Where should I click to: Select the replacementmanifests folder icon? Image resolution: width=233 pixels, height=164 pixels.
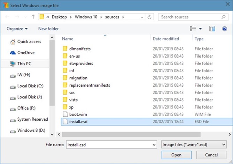[65, 85]
